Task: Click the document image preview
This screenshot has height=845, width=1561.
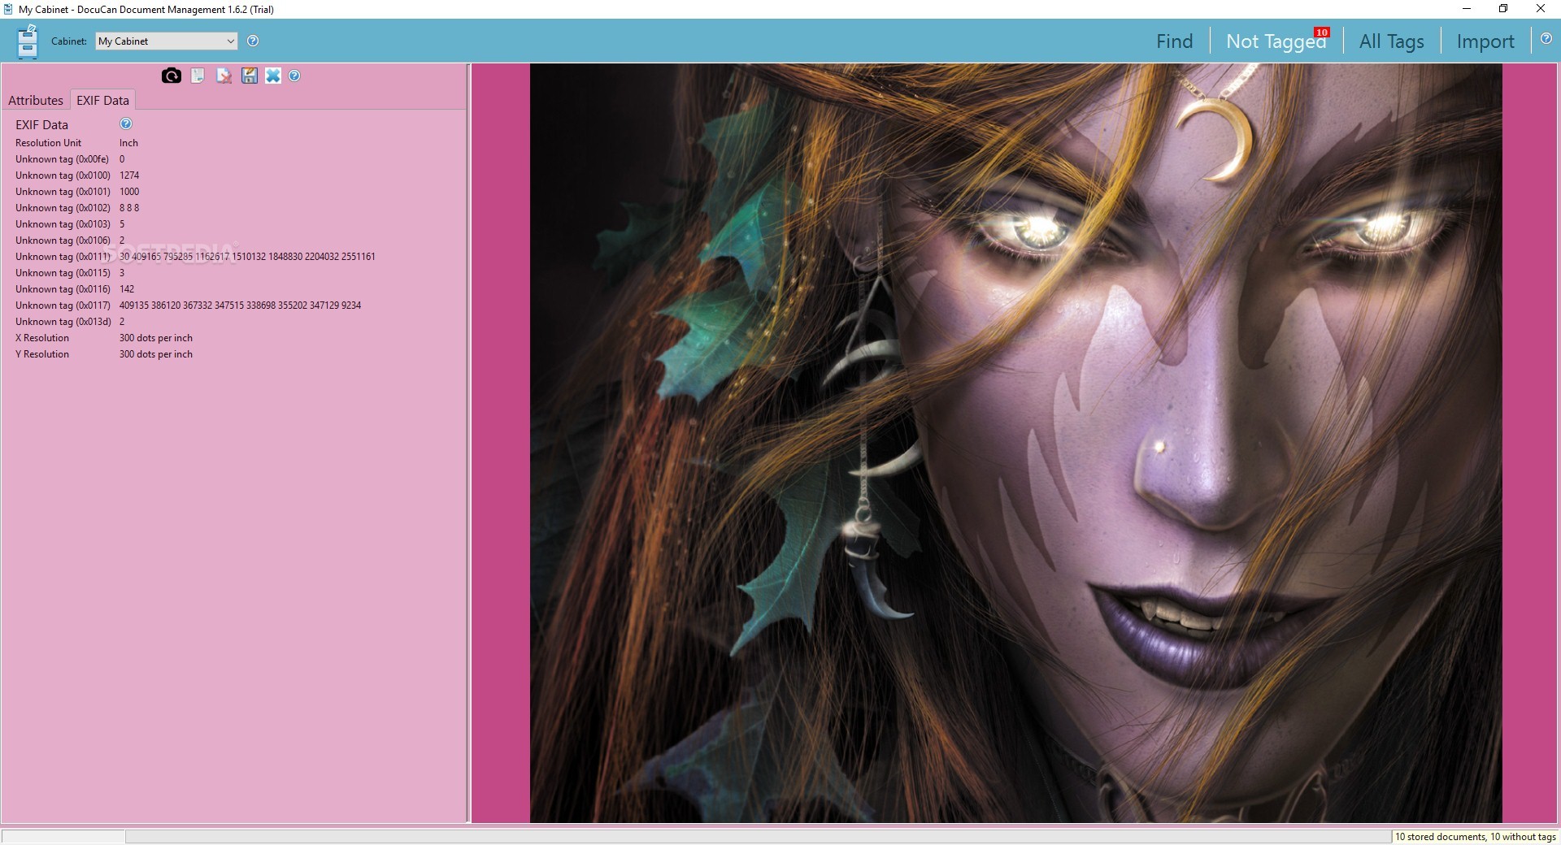Action: click(x=1015, y=444)
